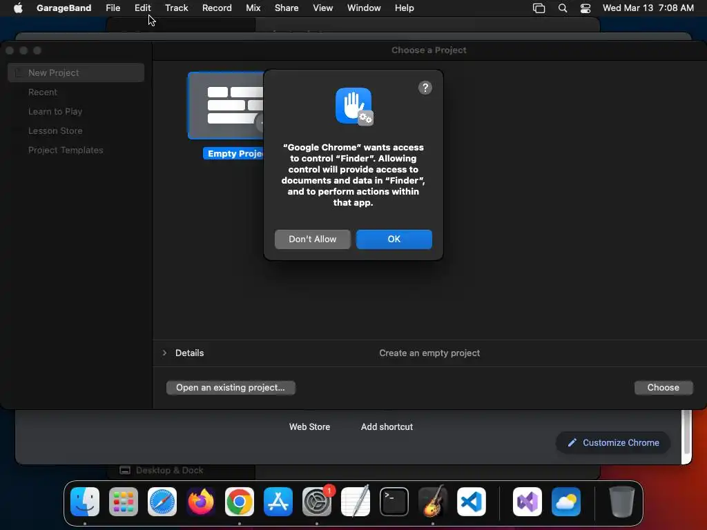Screen dimensions: 707x530
Task: Open the Window menu
Action: click(x=364, y=8)
